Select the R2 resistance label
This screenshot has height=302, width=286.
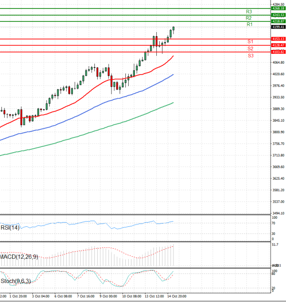click(249, 18)
